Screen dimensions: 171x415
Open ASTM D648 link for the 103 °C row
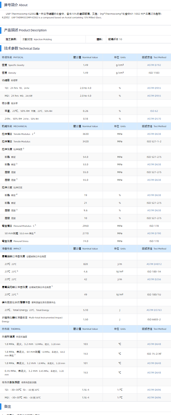pyautogui.click(x=154, y=344)
